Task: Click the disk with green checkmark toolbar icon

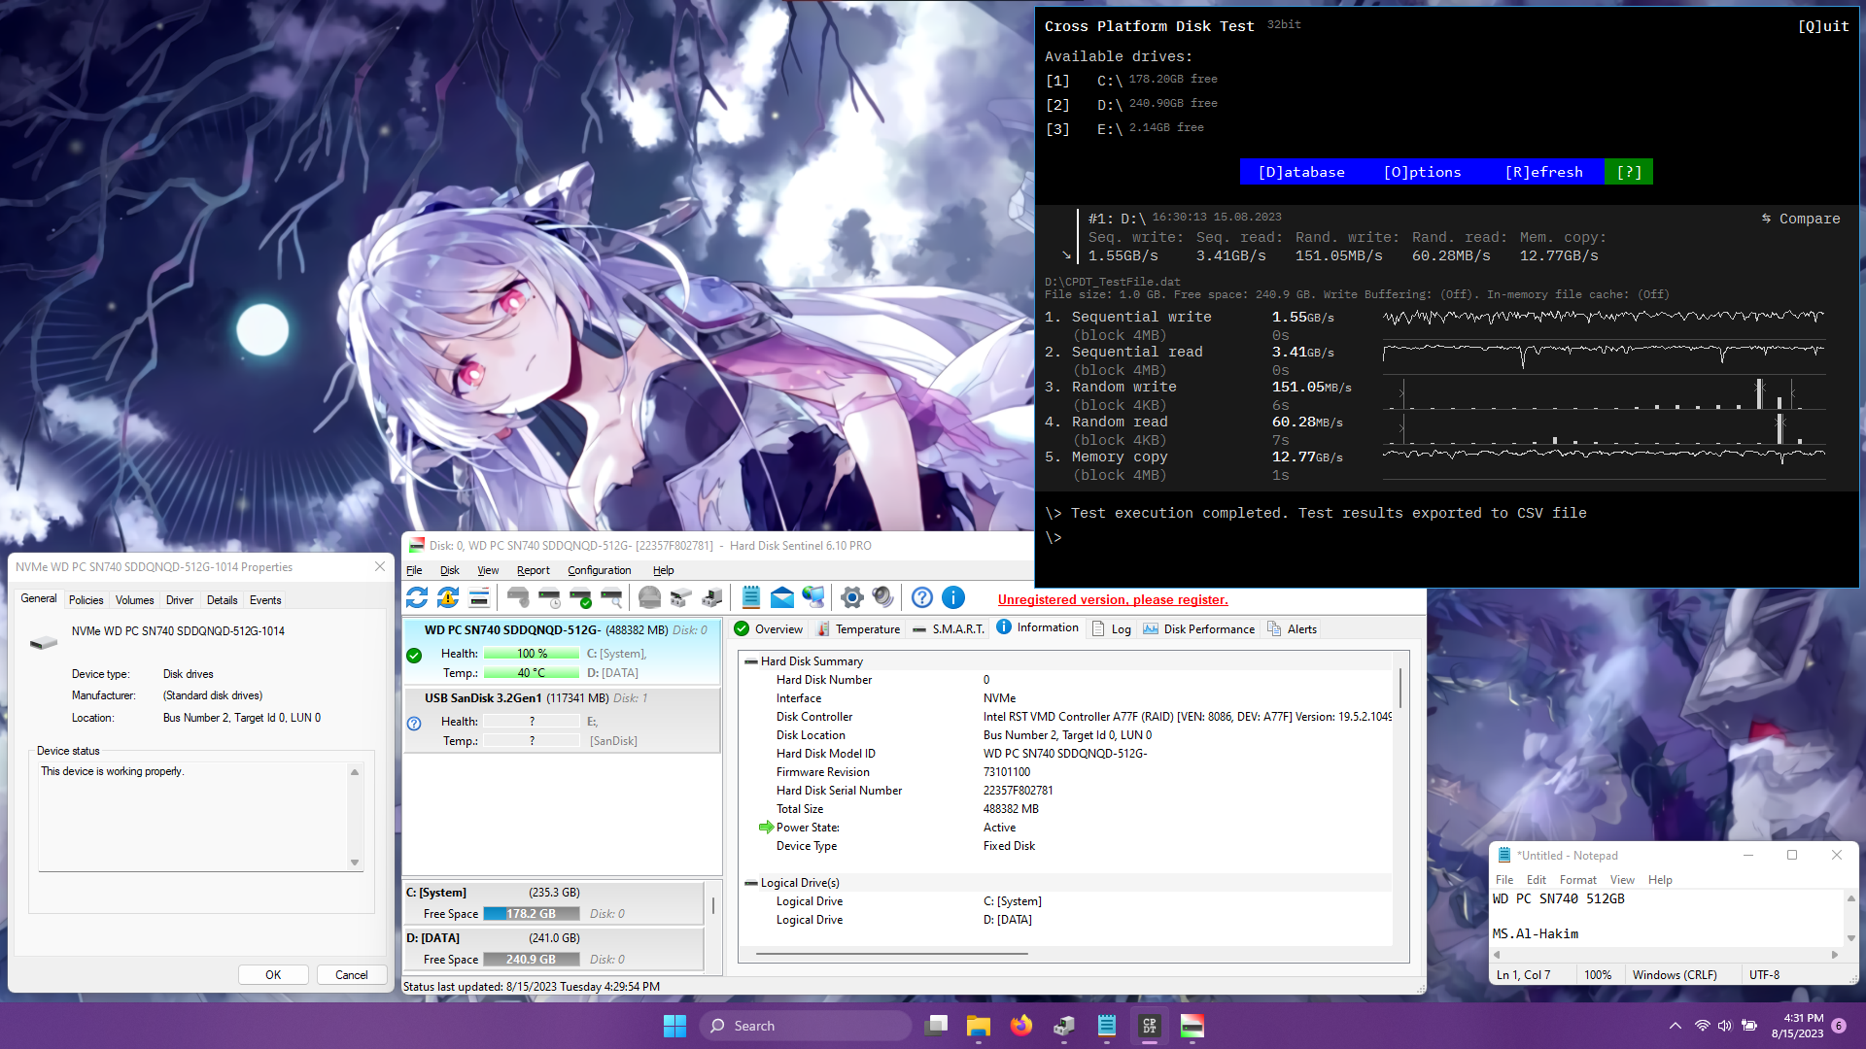Action: click(x=580, y=597)
